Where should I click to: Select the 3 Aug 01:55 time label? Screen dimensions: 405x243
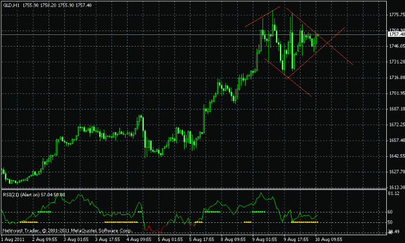tap(76, 239)
